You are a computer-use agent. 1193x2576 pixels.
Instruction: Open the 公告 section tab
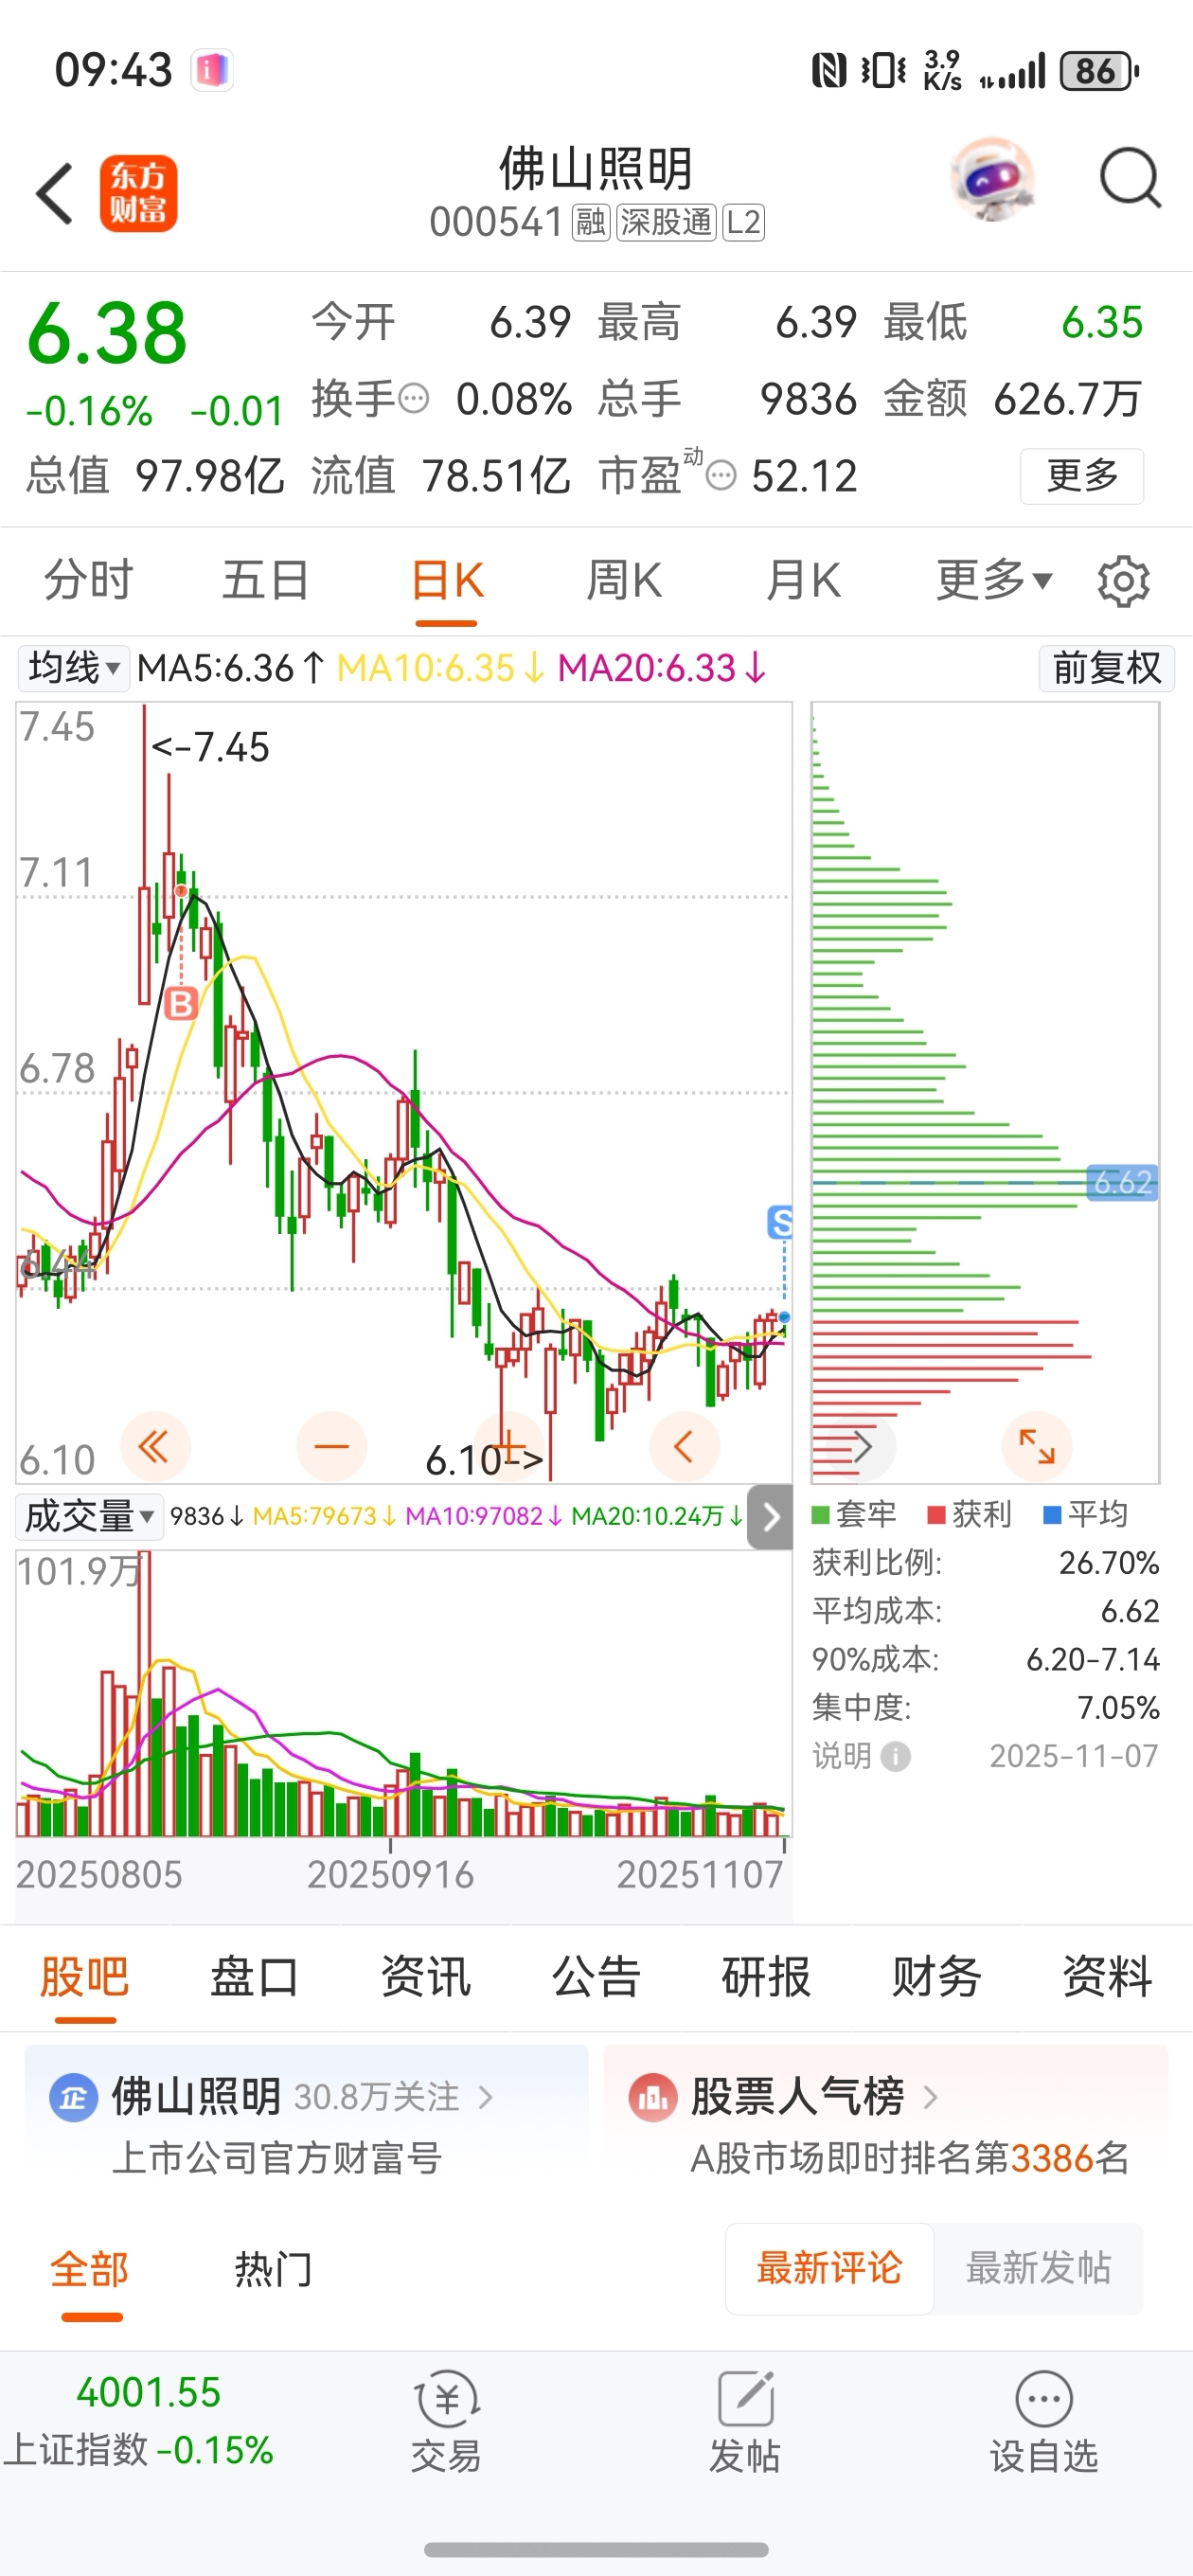tap(596, 1977)
